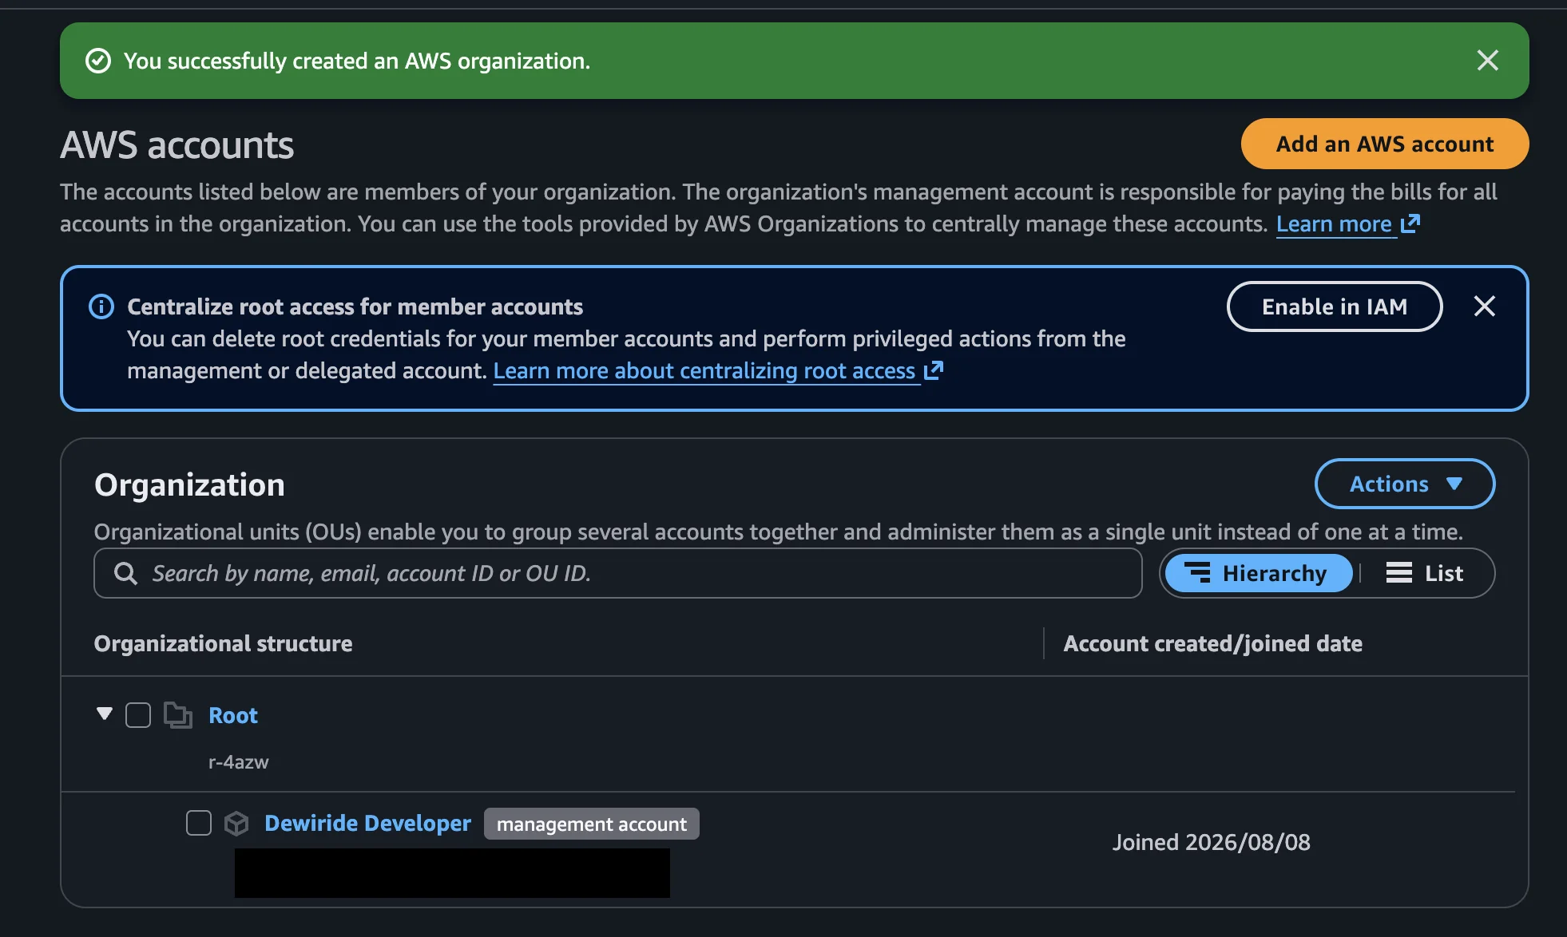The height and width of the screenshot is (937, 1567).
Task: Click the external link icon beside Learn more
Action: coord(1410,223)
